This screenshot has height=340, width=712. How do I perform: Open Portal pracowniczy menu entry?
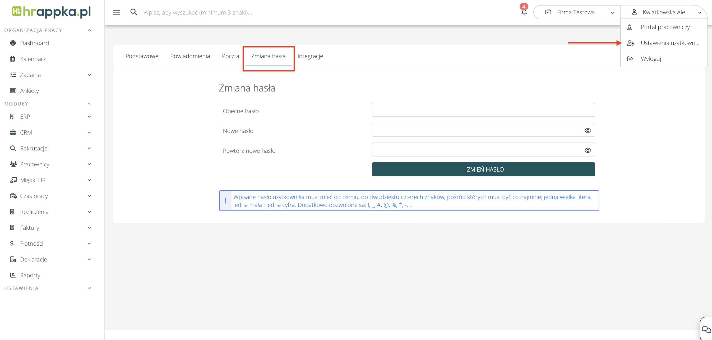tap(665, 27)
